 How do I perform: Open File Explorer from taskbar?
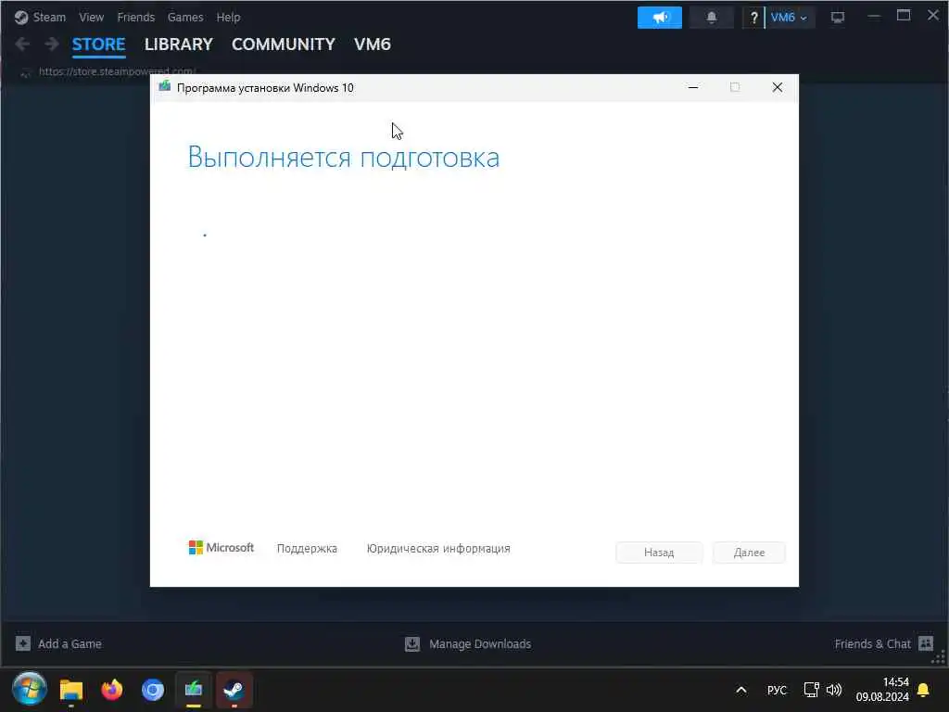(70, 690)
